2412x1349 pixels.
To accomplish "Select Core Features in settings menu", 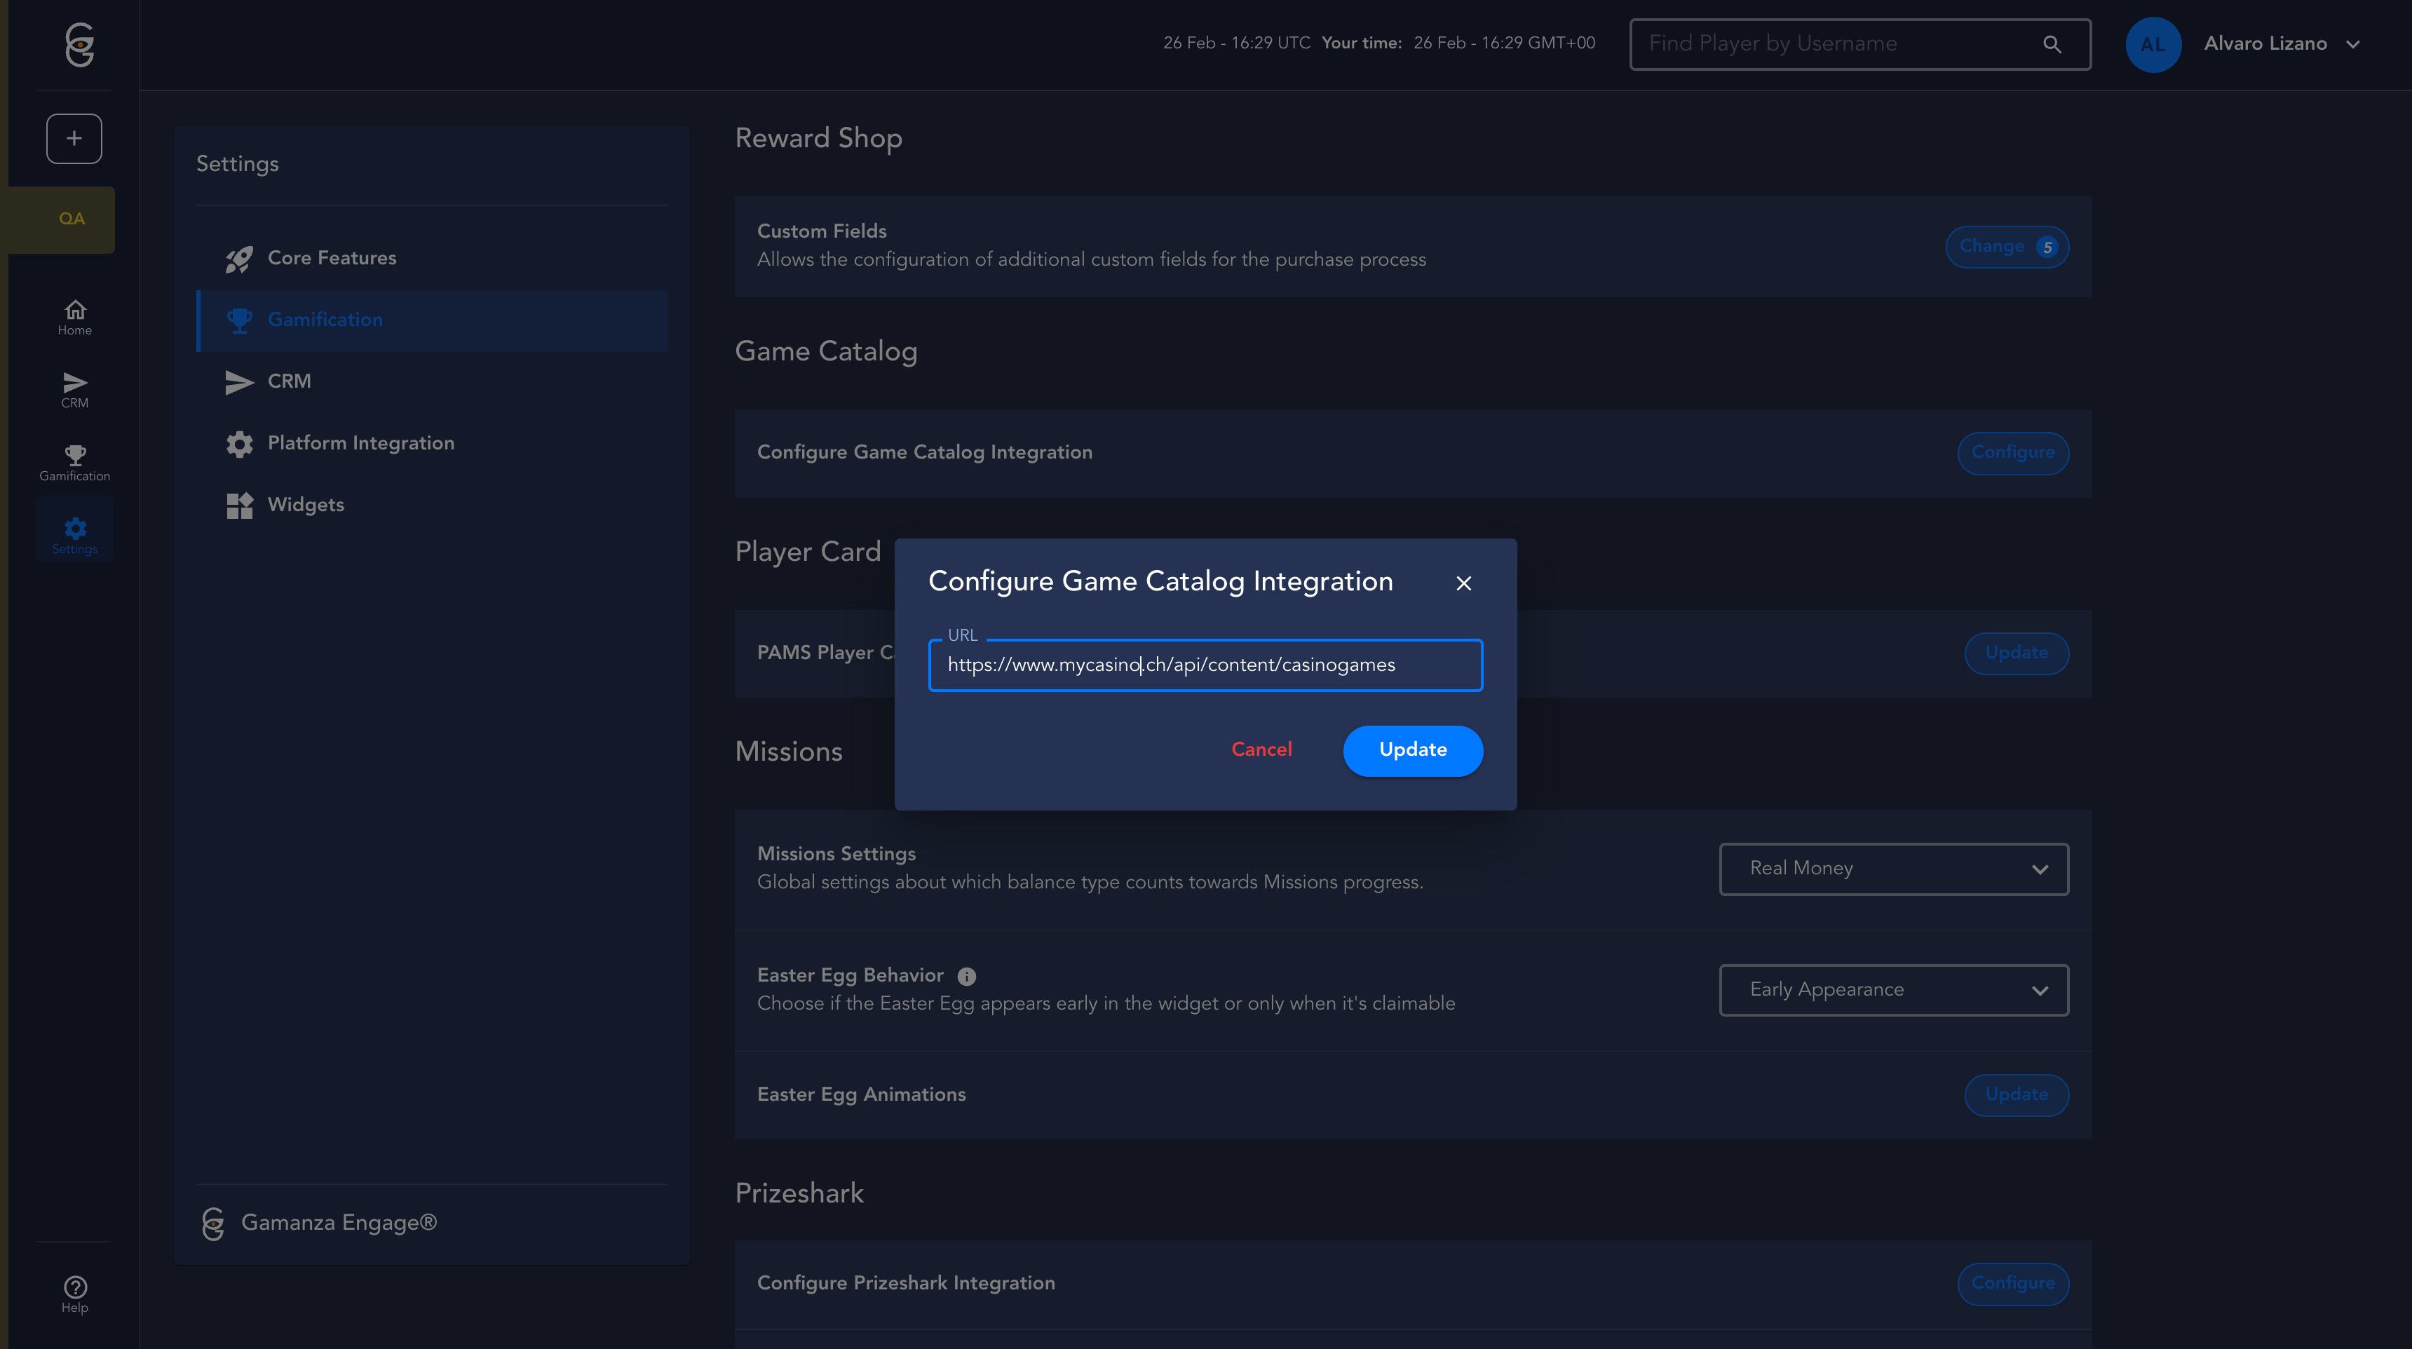I will (x=332, y=257).
